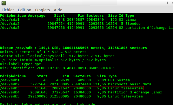Click the /dev/sdb5 Linux filesystem line
The image size is (173, 105).
pos(71,96)
